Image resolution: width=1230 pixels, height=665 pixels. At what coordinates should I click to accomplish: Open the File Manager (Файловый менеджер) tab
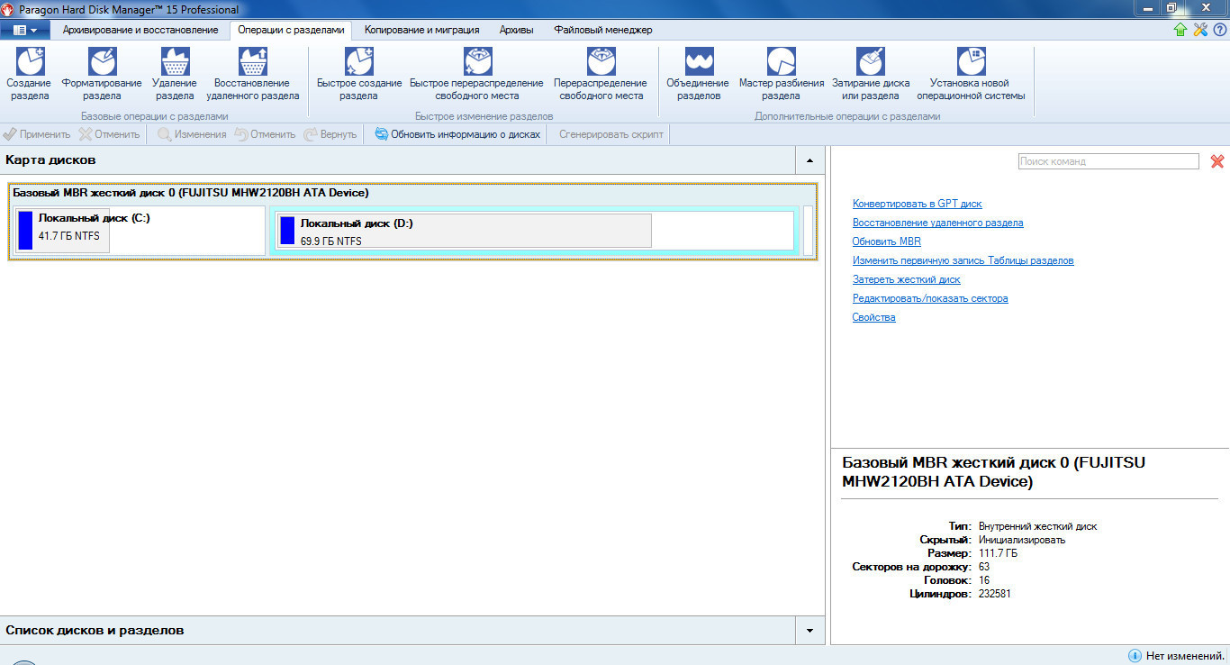click(602, 30)
